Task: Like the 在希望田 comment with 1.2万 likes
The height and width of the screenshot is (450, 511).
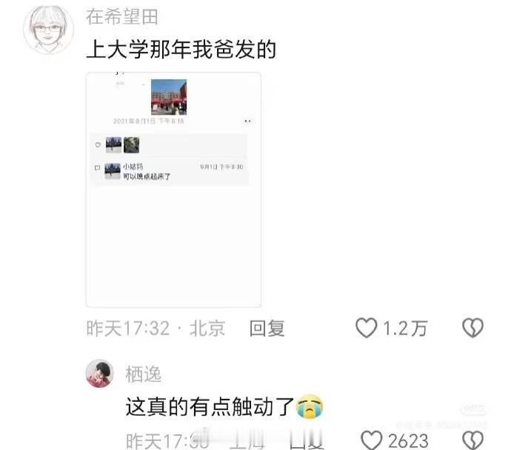Action: click(x=367, y=328)
